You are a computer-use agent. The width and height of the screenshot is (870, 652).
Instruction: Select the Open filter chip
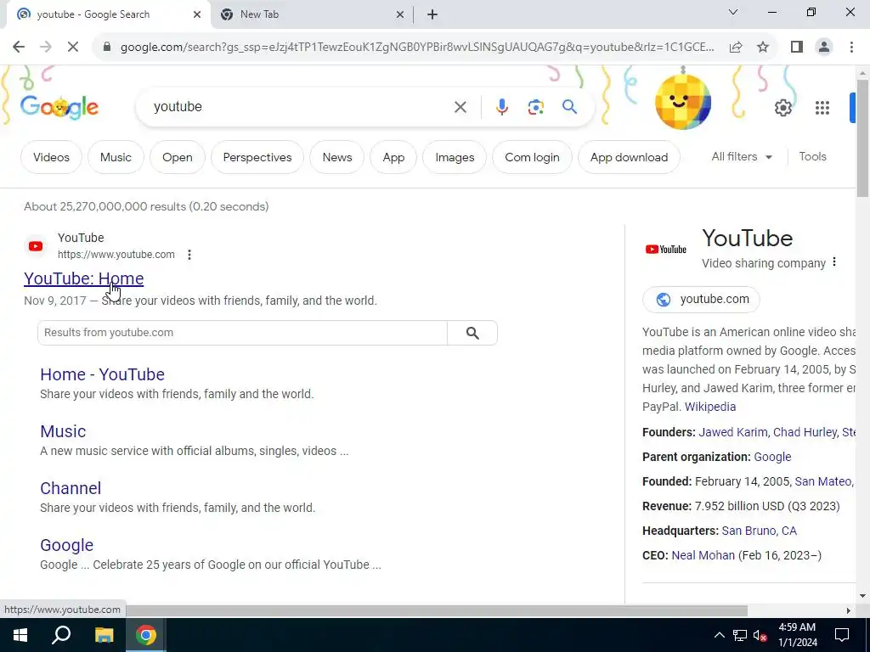pos(178,157)
